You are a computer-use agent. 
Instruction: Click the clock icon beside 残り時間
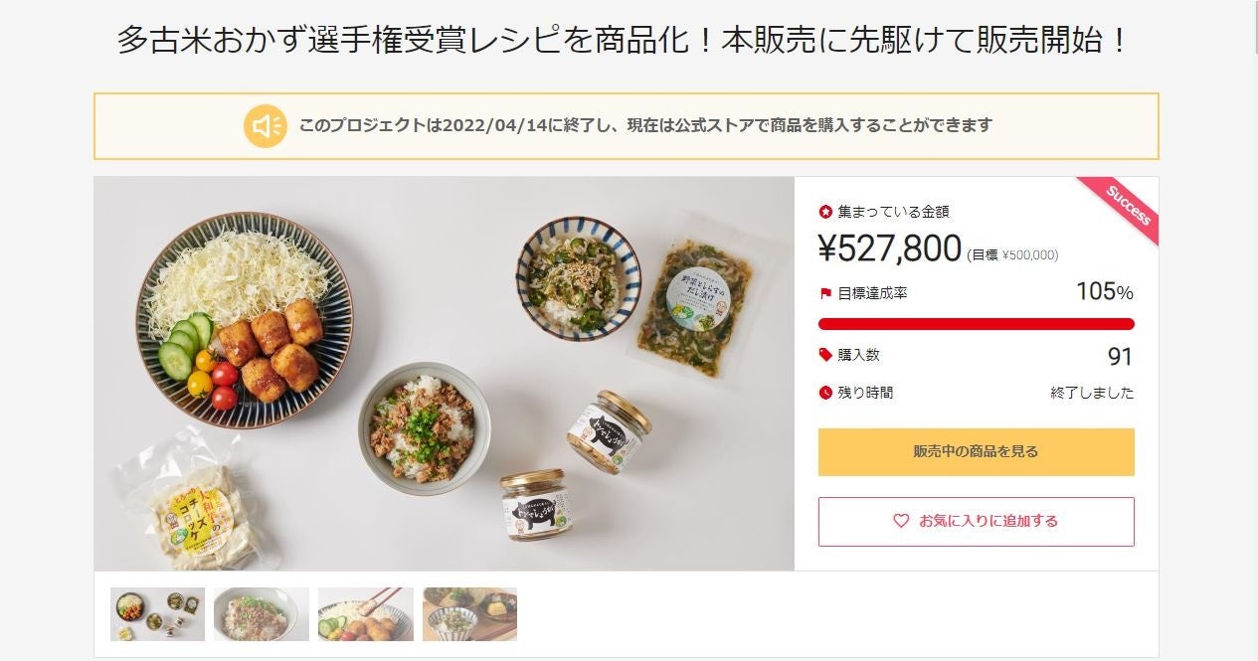(825, 393)
